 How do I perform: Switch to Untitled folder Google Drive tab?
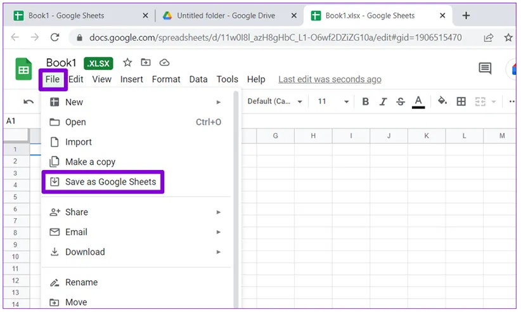click(222, 15)
